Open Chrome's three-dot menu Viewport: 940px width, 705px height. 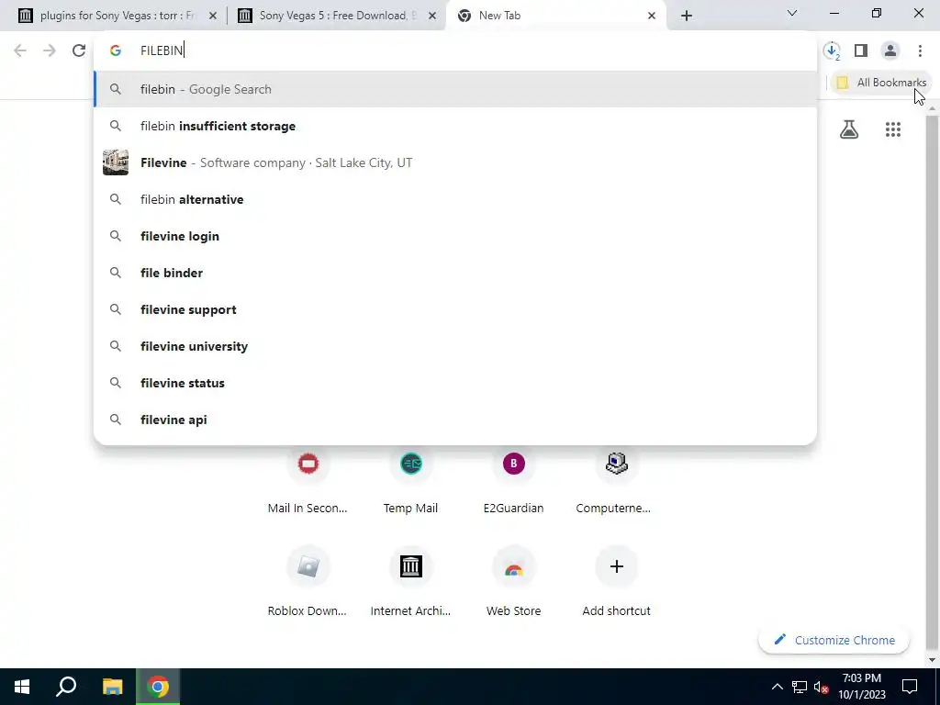point(920,50)
